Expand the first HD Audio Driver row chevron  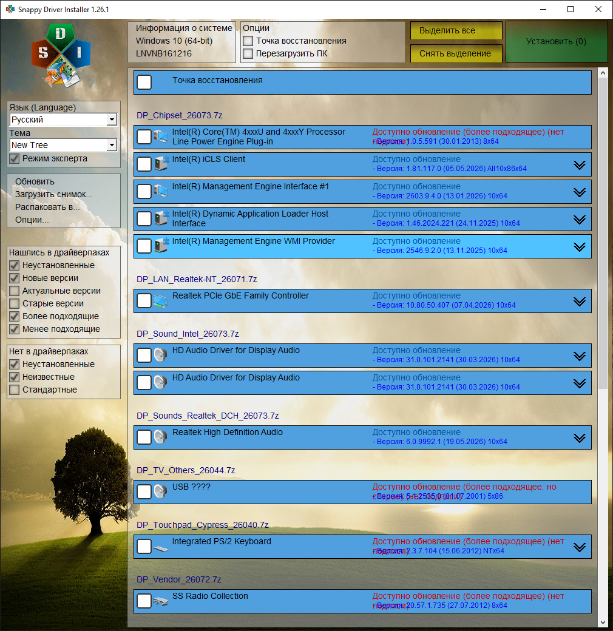[580, 356]
